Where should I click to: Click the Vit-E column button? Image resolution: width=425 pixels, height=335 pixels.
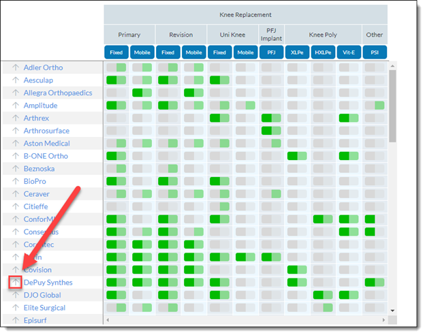point(349,52)
